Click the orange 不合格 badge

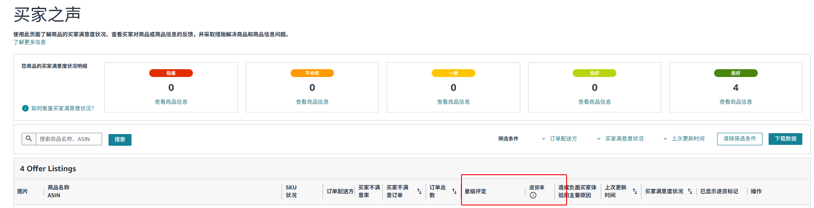312,73
